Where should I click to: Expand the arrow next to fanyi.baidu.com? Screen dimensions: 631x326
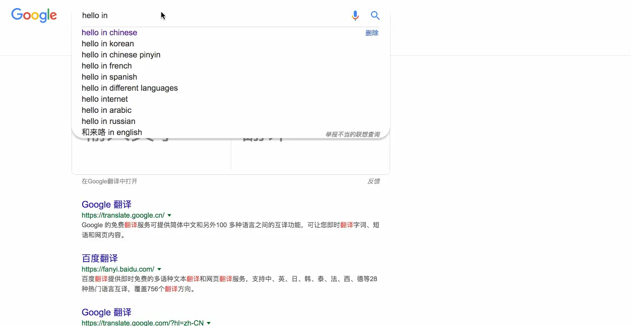(x=159, y=270)
